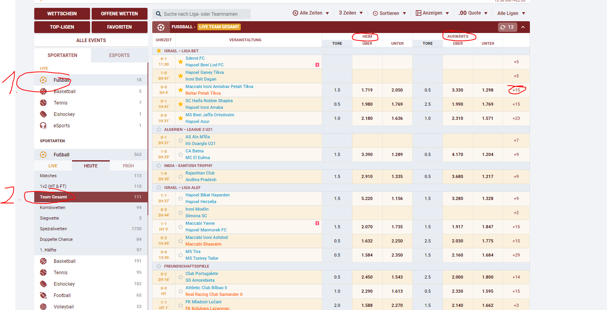Click the red card badge for Maccabi Yavne
The width and height of the screenshot is (607, 310).
tap(317, 223)
